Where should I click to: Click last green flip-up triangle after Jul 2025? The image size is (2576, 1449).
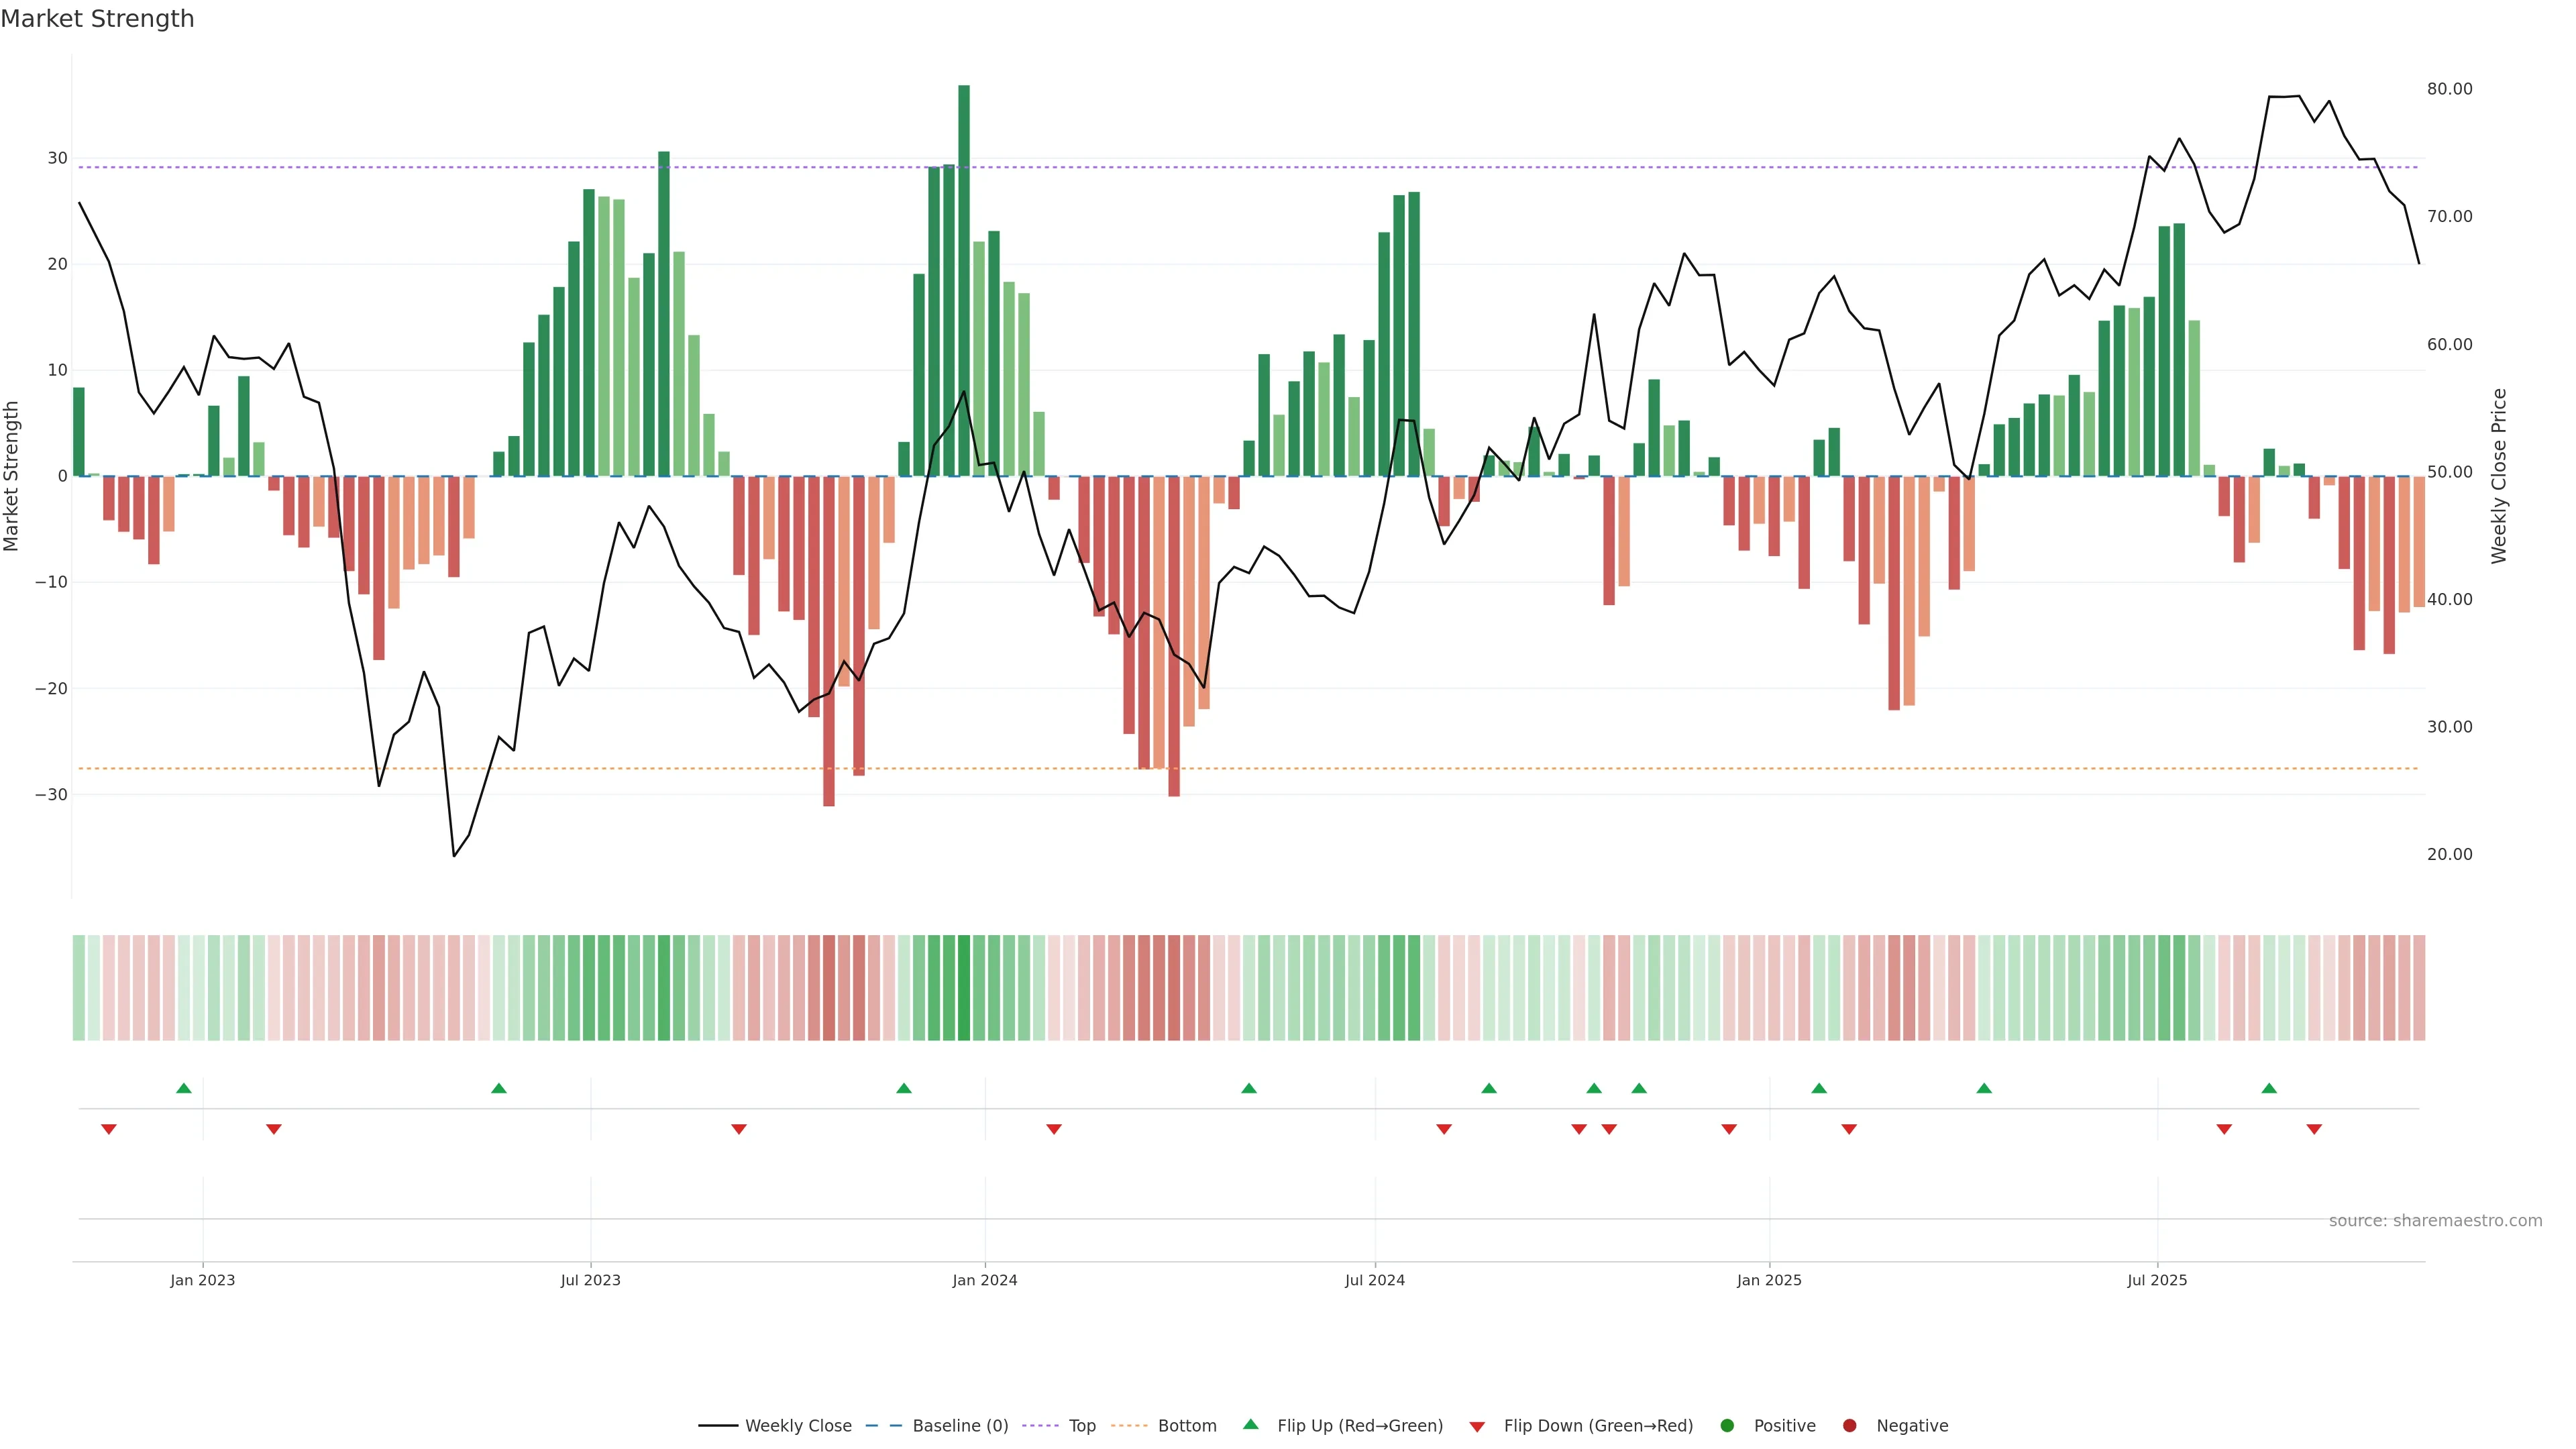click(2269, 1088)
